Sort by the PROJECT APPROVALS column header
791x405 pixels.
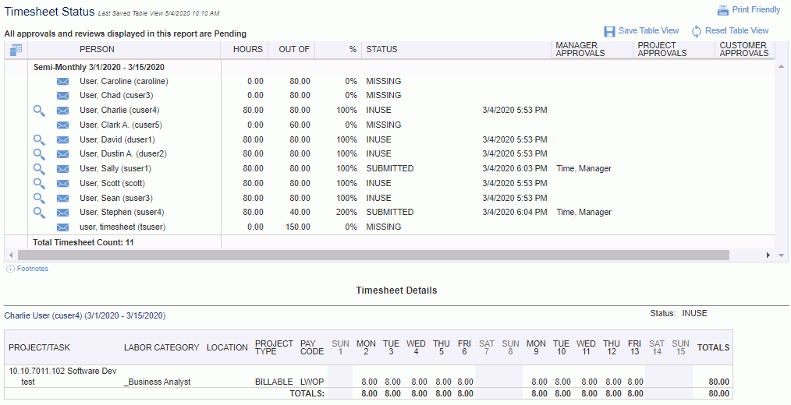pyautogui.click(x=662, y=49)
